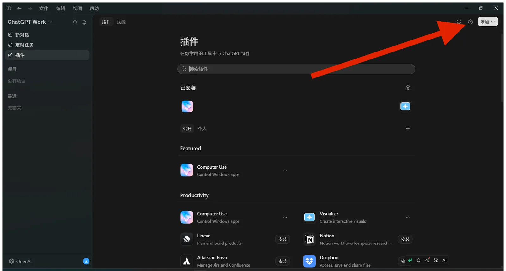Install the Atlassian Rovo plugin
Image resolution: width=506 pixels, height=271 pixels.
click(x=283, y=261)
